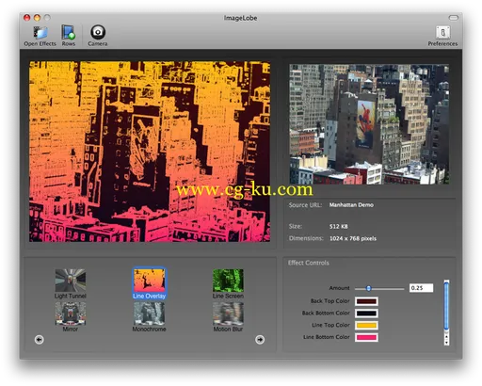Open Preferences from the toolbar
482x386 pixels.
pos(442,32)
